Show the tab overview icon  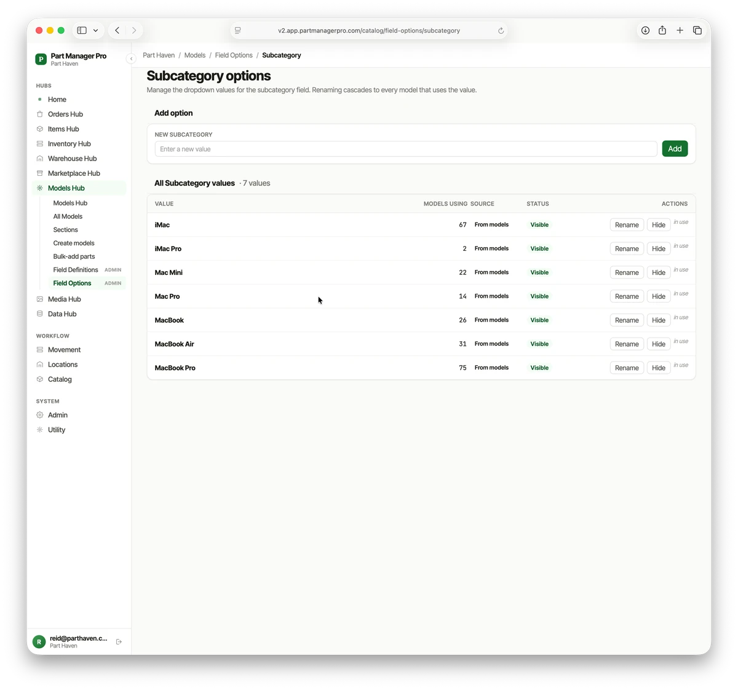(x=697, y=30)
